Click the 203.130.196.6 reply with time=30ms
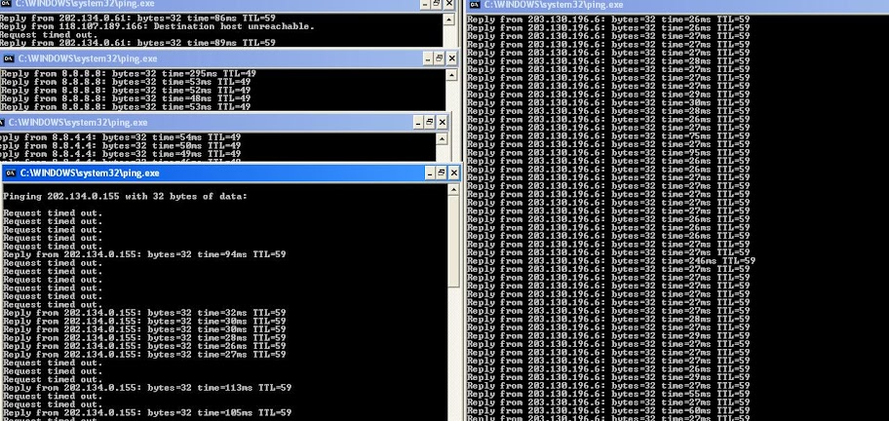Viewport: 889px width, 421px height. 608,102
